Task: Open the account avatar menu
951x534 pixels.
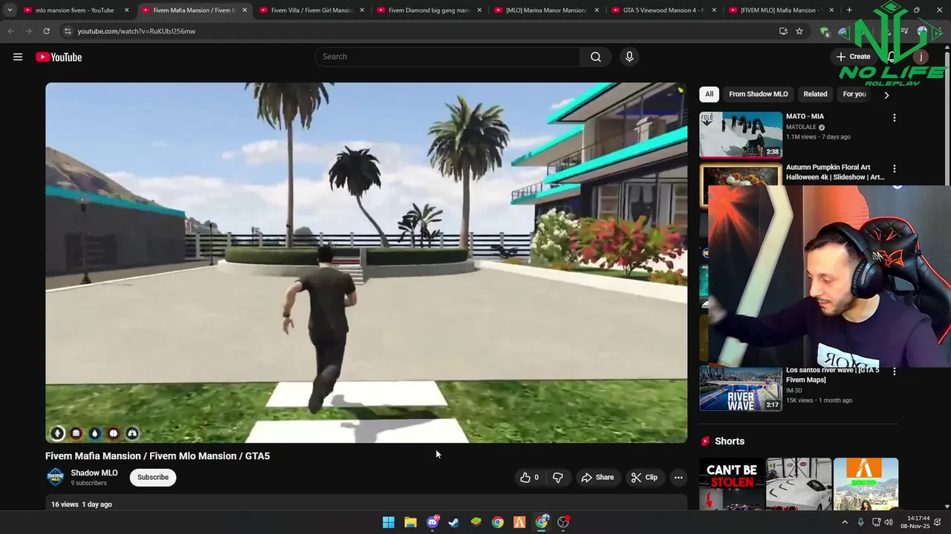Action: pyautogui.click(x=921, y=57)
